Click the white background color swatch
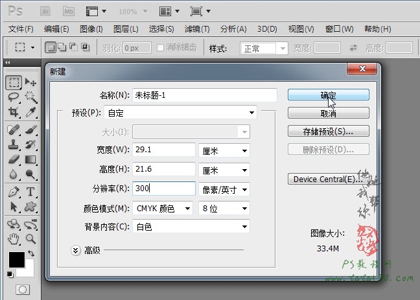Image resolution: width=420 pixels, height=300 pixels. coord(29,271)
